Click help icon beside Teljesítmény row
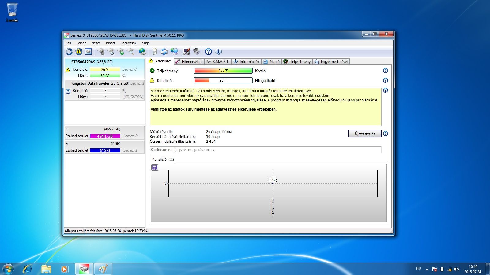490x275 pixels. pos(386,71)
